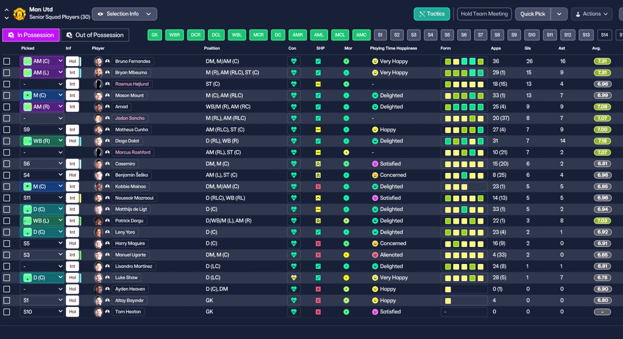The image size is (623, 339).
Task: Tick Jadon Sancho's row checkbox
Action: point(7,118)
